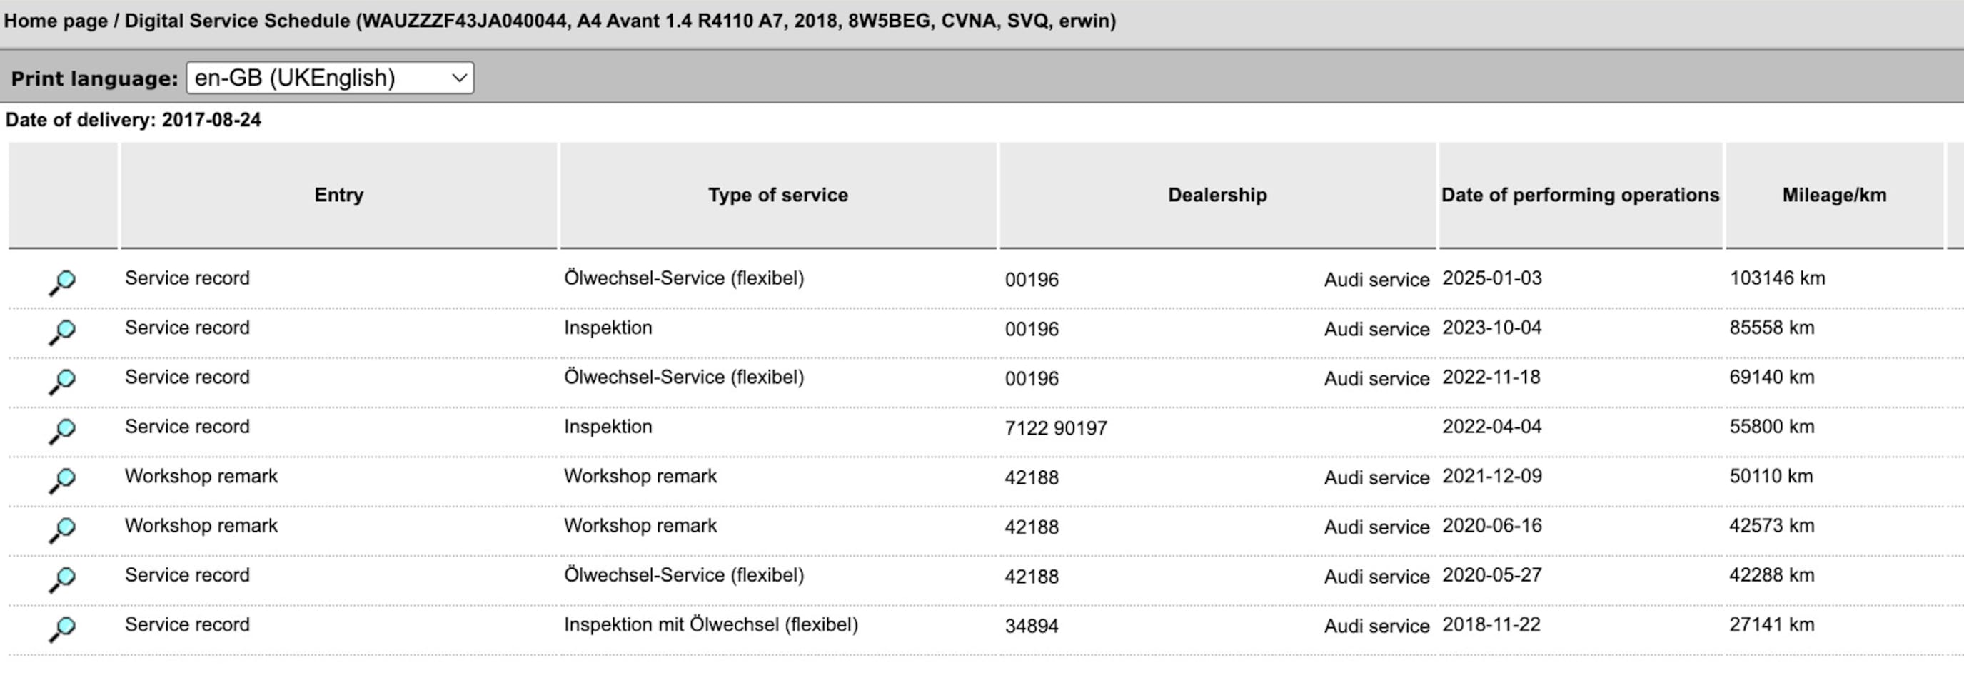Screen dimensions: 1964x685
Task: Open details for the 2018-11-22 service record
Action: pos(63,628)
